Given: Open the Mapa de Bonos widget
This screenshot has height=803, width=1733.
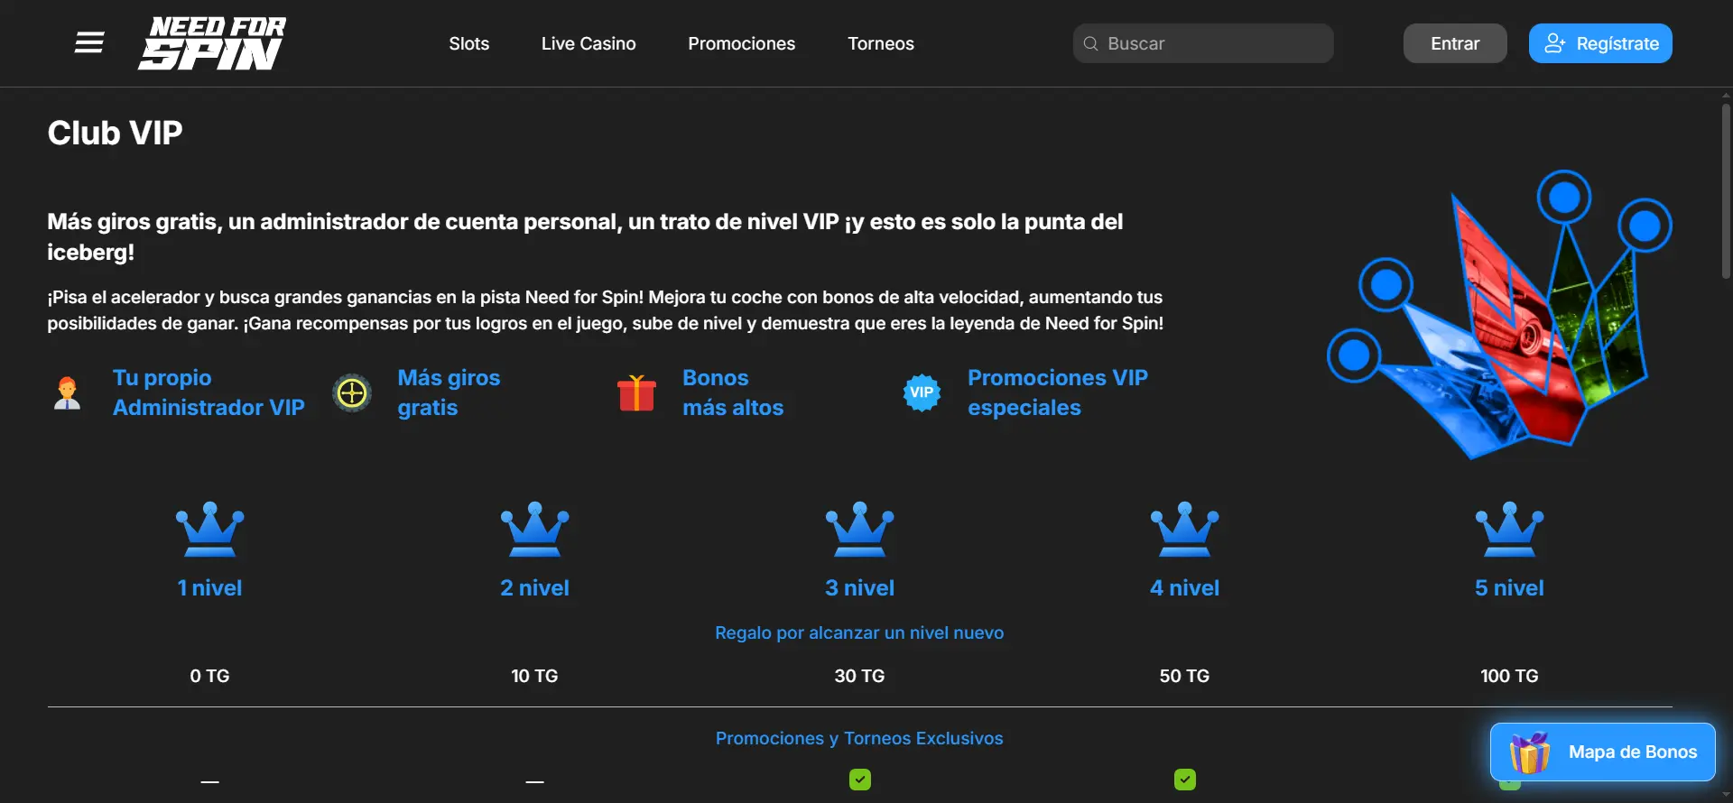Looking at the screenshot, I should click(x=1602, y=752).
